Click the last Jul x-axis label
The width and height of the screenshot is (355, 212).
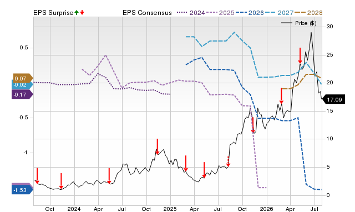(315, 209)
